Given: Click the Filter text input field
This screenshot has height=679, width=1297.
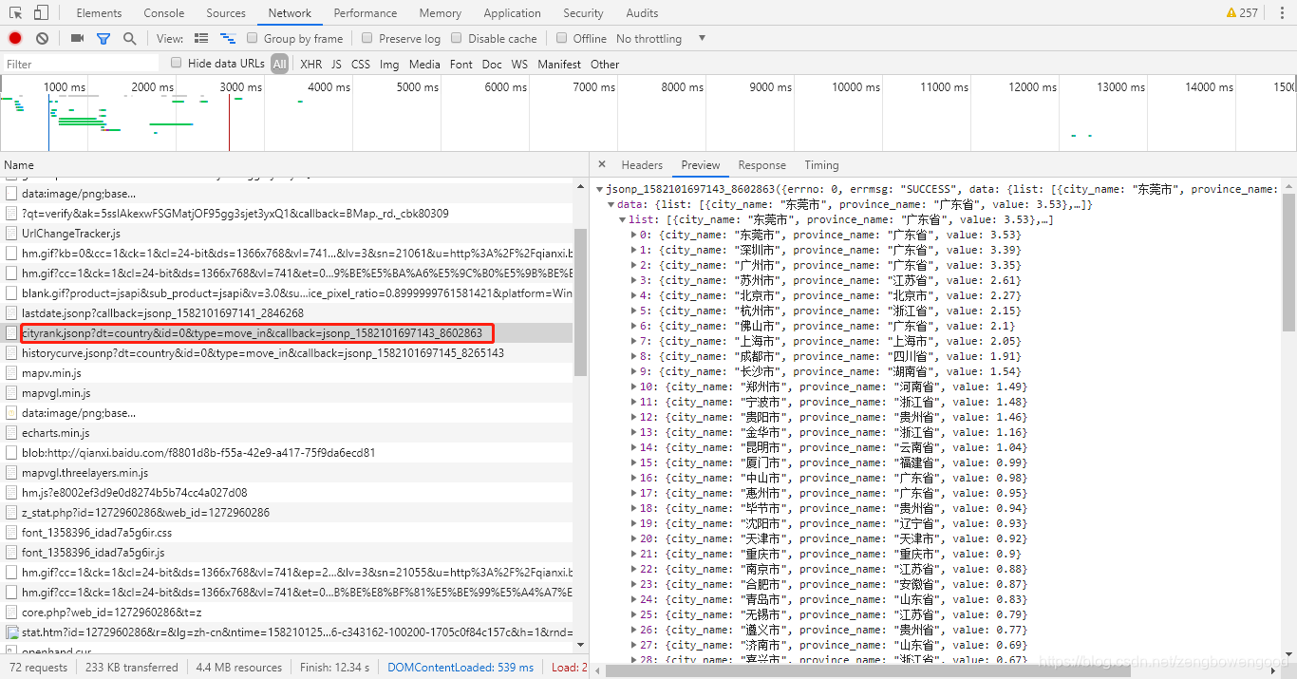Looking at the screenshot, I should coord(81,64).
